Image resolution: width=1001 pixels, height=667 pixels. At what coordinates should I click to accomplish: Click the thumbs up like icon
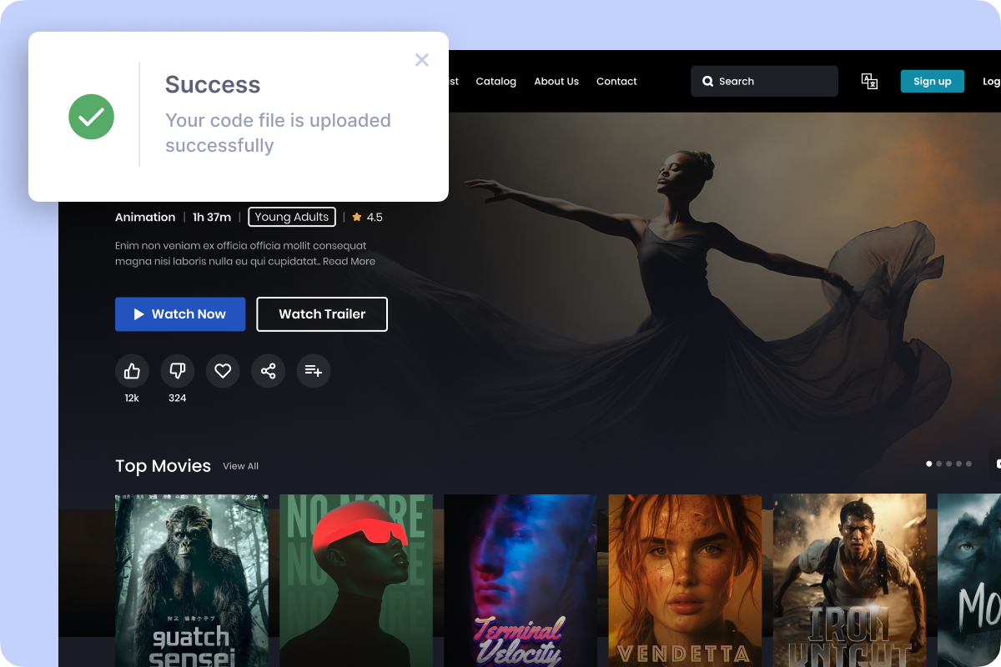(x=132, y=371)
